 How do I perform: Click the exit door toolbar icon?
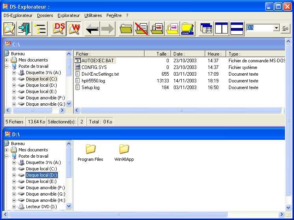pyautogui.click(x=24, y=29)
